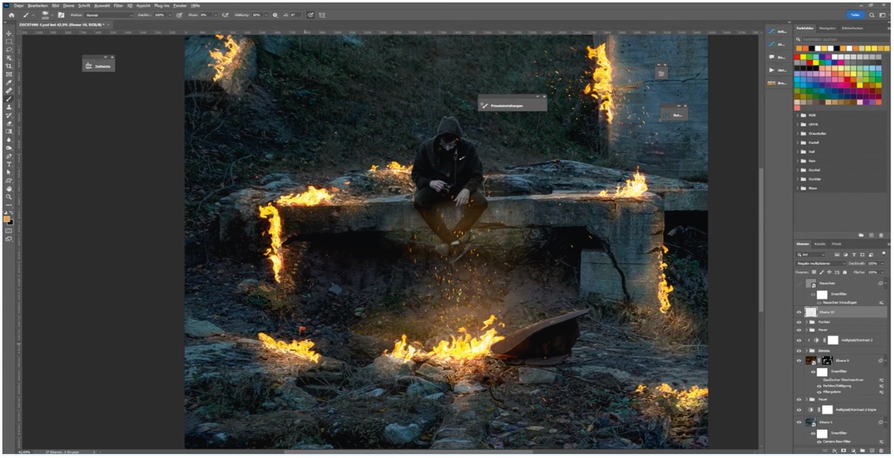Expand the RGB swatch group

click(x=798, y=115)
